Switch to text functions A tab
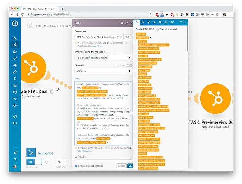 (155, 22)
